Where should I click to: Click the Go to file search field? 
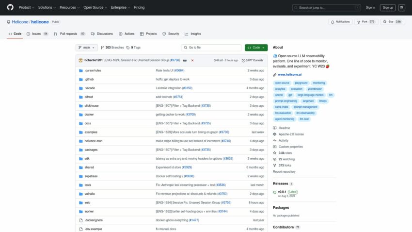[211, 48]
